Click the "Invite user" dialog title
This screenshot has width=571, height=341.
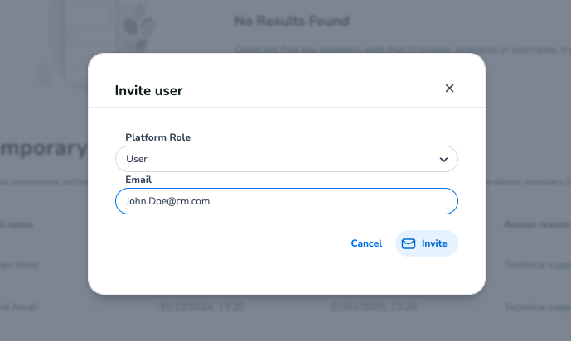(148, 90)
